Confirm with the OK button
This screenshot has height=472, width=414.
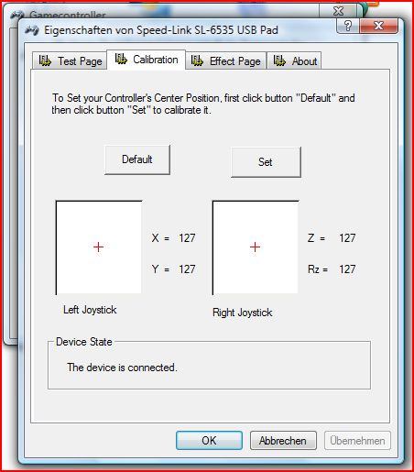coord(209,440)
